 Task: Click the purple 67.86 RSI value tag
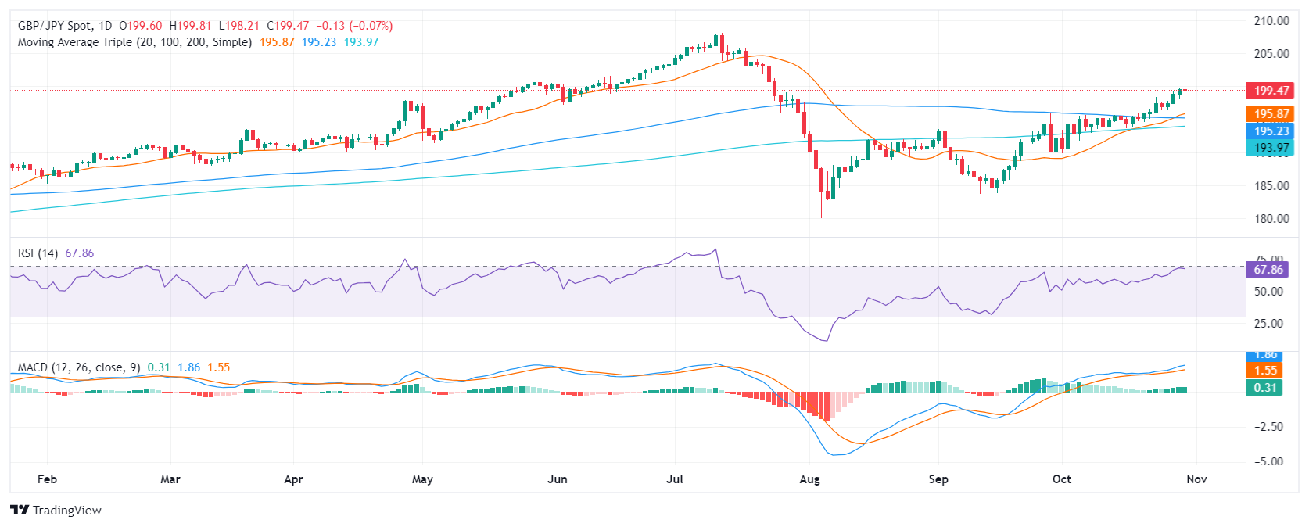tap(1268, 270)
